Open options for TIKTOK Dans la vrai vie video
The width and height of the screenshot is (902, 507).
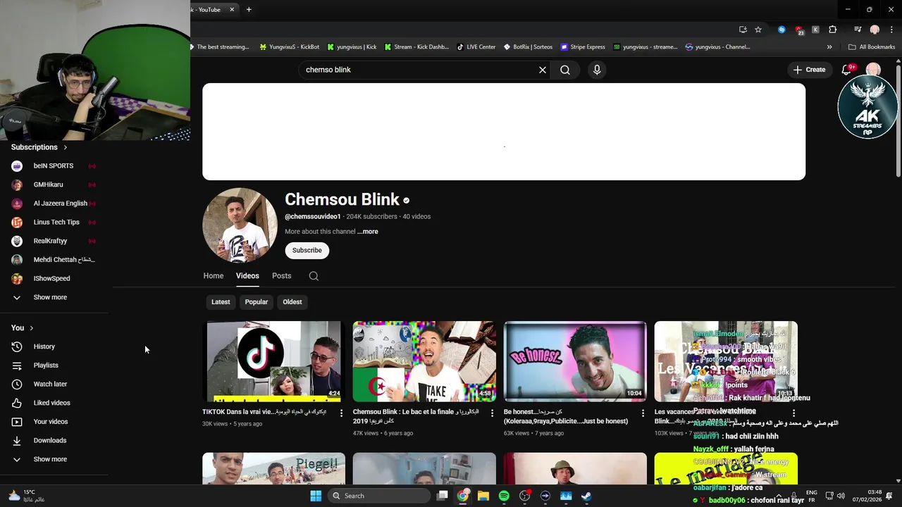(x=342, y=413)
